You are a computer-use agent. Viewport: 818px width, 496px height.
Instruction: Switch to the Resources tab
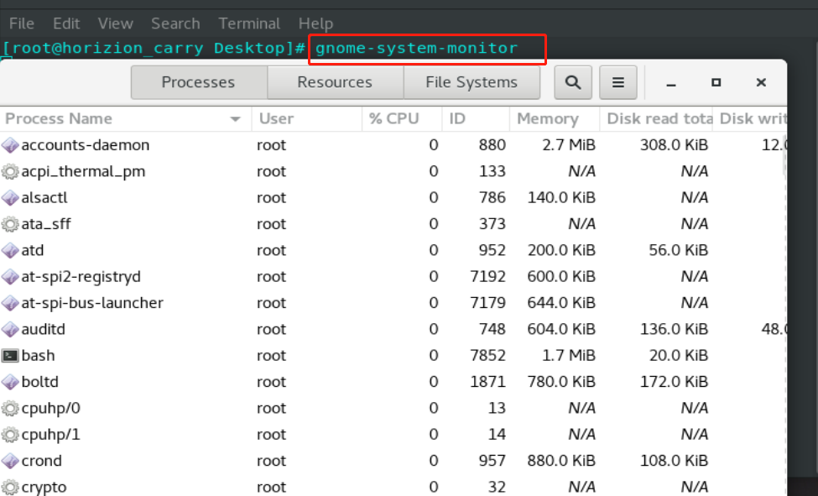[334, 82]
